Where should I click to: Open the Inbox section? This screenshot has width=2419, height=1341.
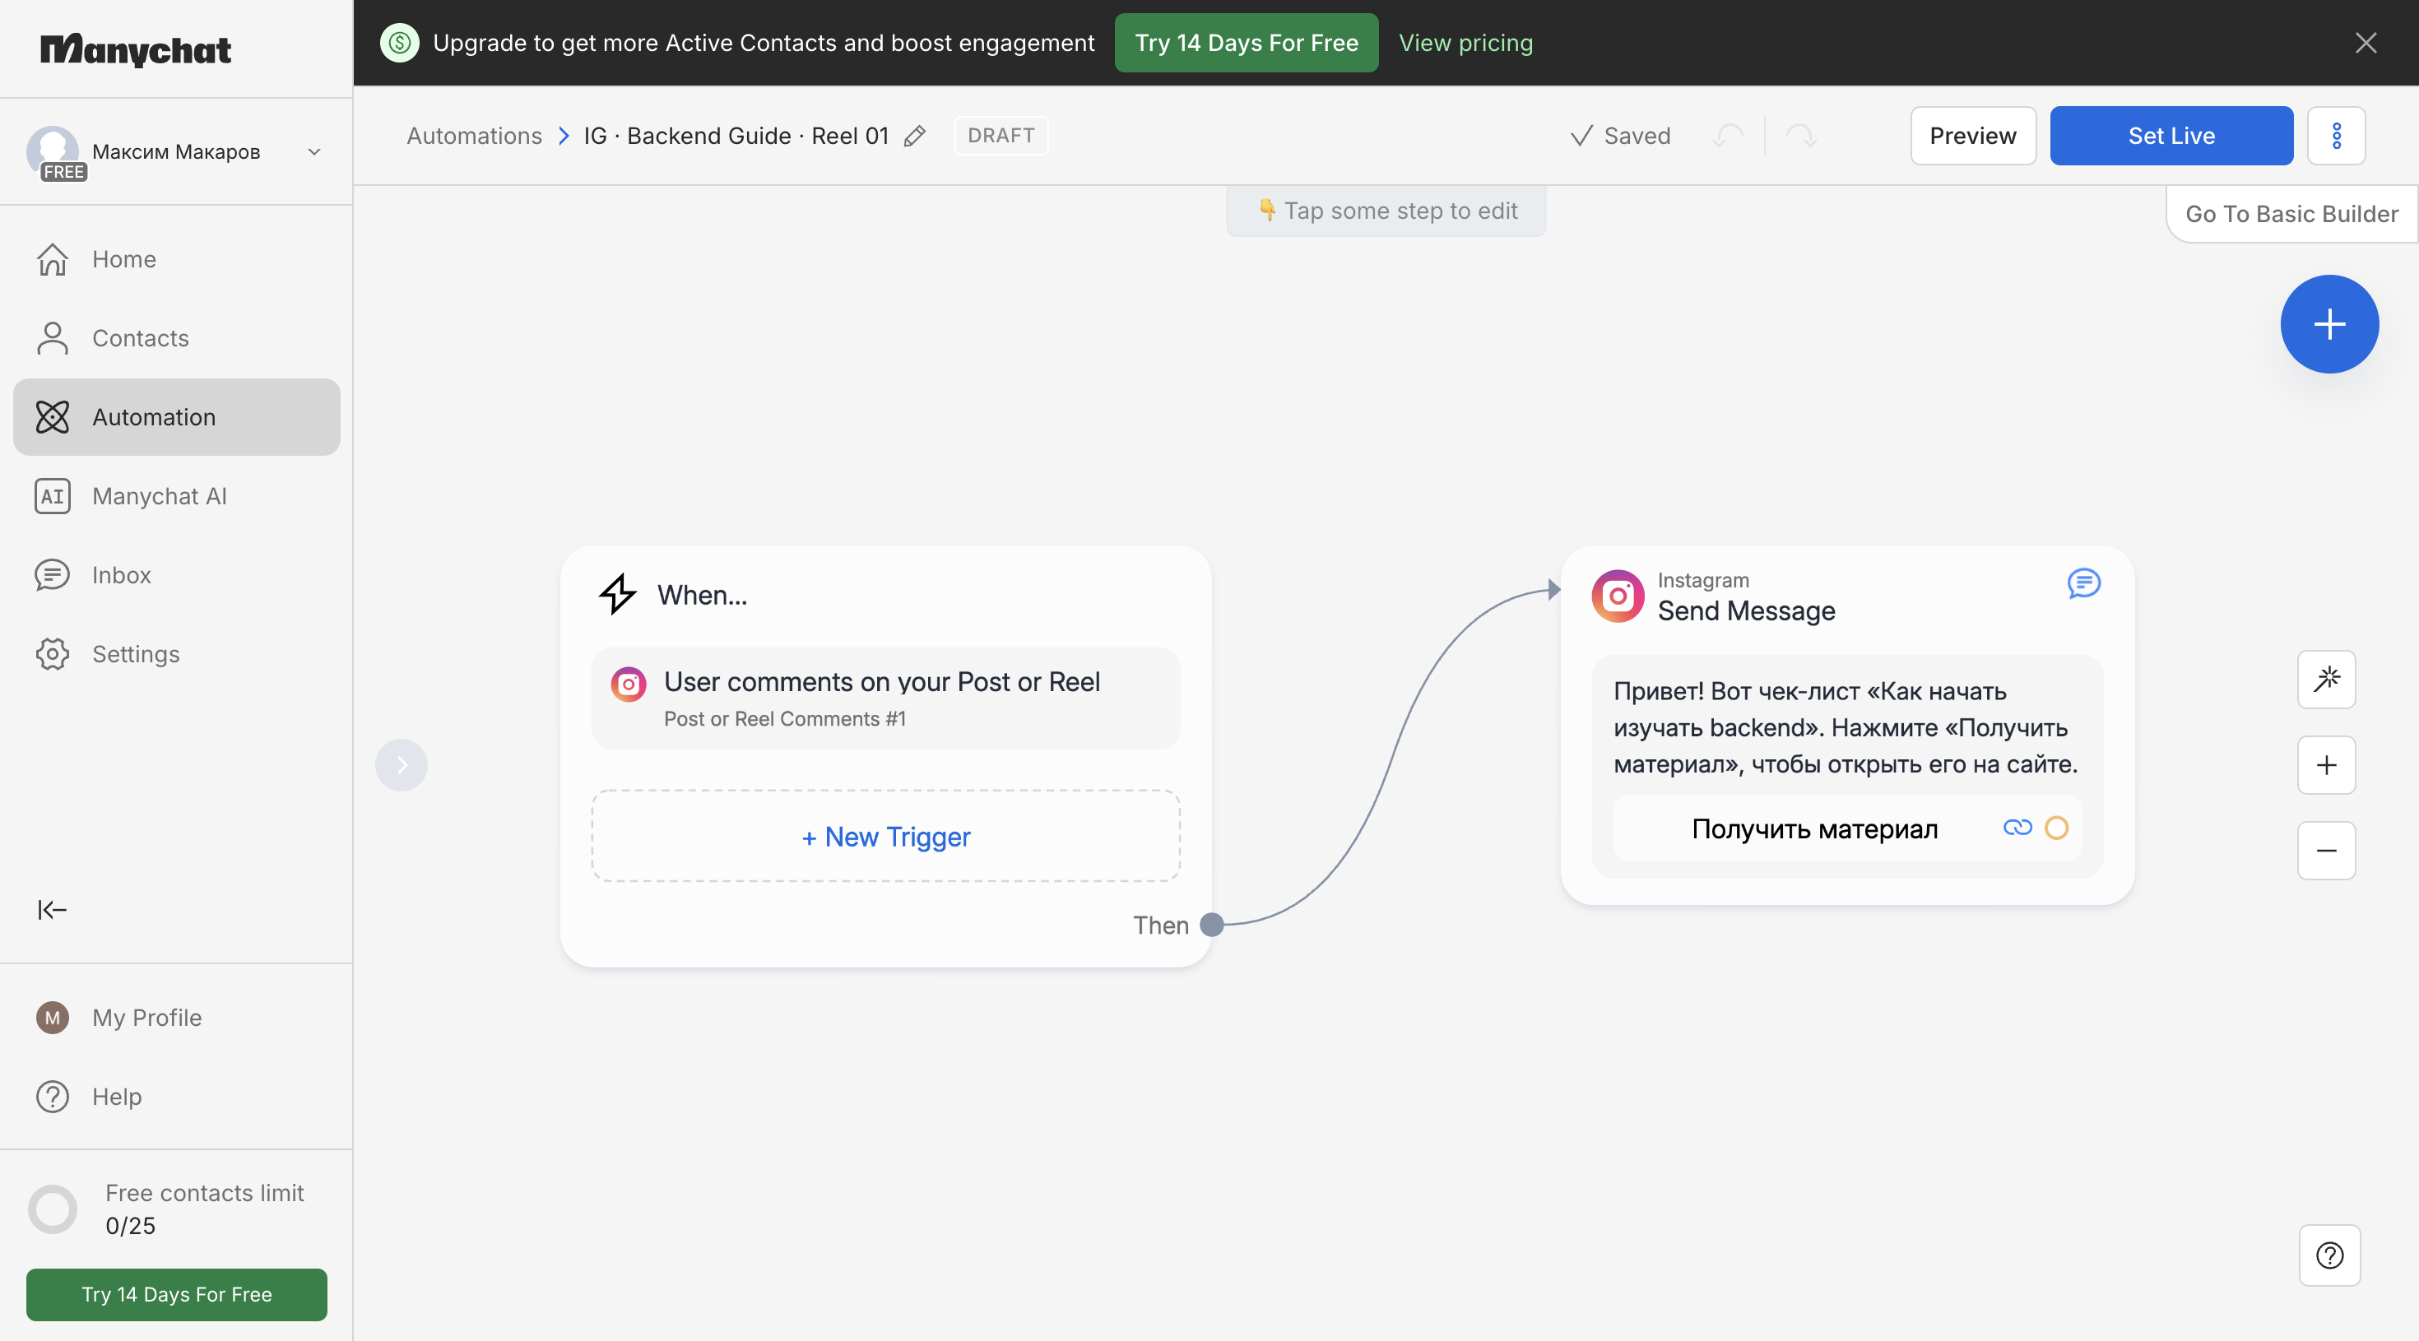tap(177, 575)
